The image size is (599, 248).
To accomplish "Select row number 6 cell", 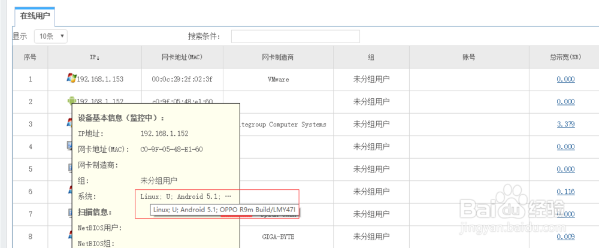I will [30, 192].
